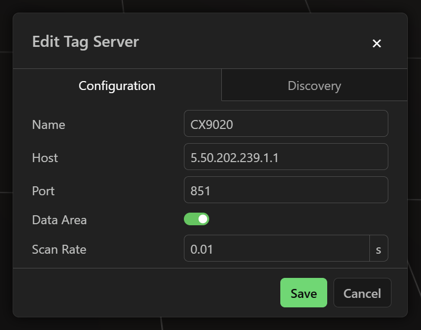Screen dimensions: 421x330
Task: Click the Name field containing CX9020
Action: [286, 124]
